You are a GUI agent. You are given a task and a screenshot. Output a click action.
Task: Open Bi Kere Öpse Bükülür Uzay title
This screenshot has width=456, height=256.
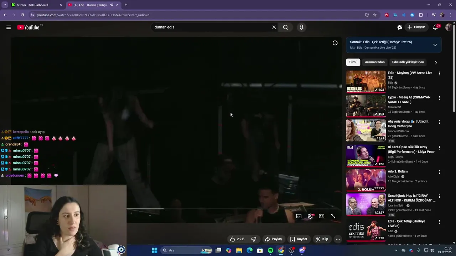tap(411, 149)
